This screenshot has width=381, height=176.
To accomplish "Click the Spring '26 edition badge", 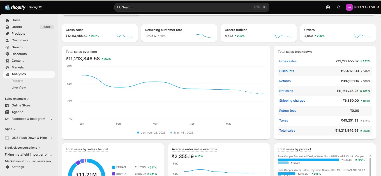I will click(x=36, y=7).
